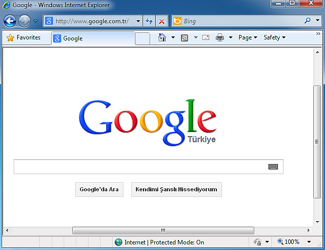Click the RSS feeds icon
325x250 pixels.
184,37
